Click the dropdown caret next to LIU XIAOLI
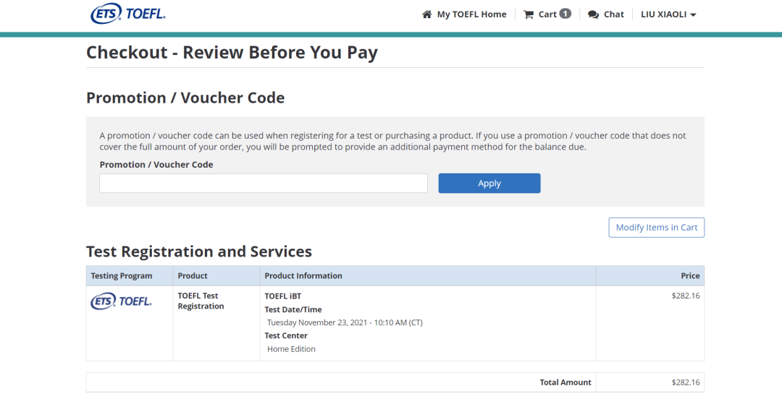The height and width of the screenshot is (399, 782). click(693, 15)
